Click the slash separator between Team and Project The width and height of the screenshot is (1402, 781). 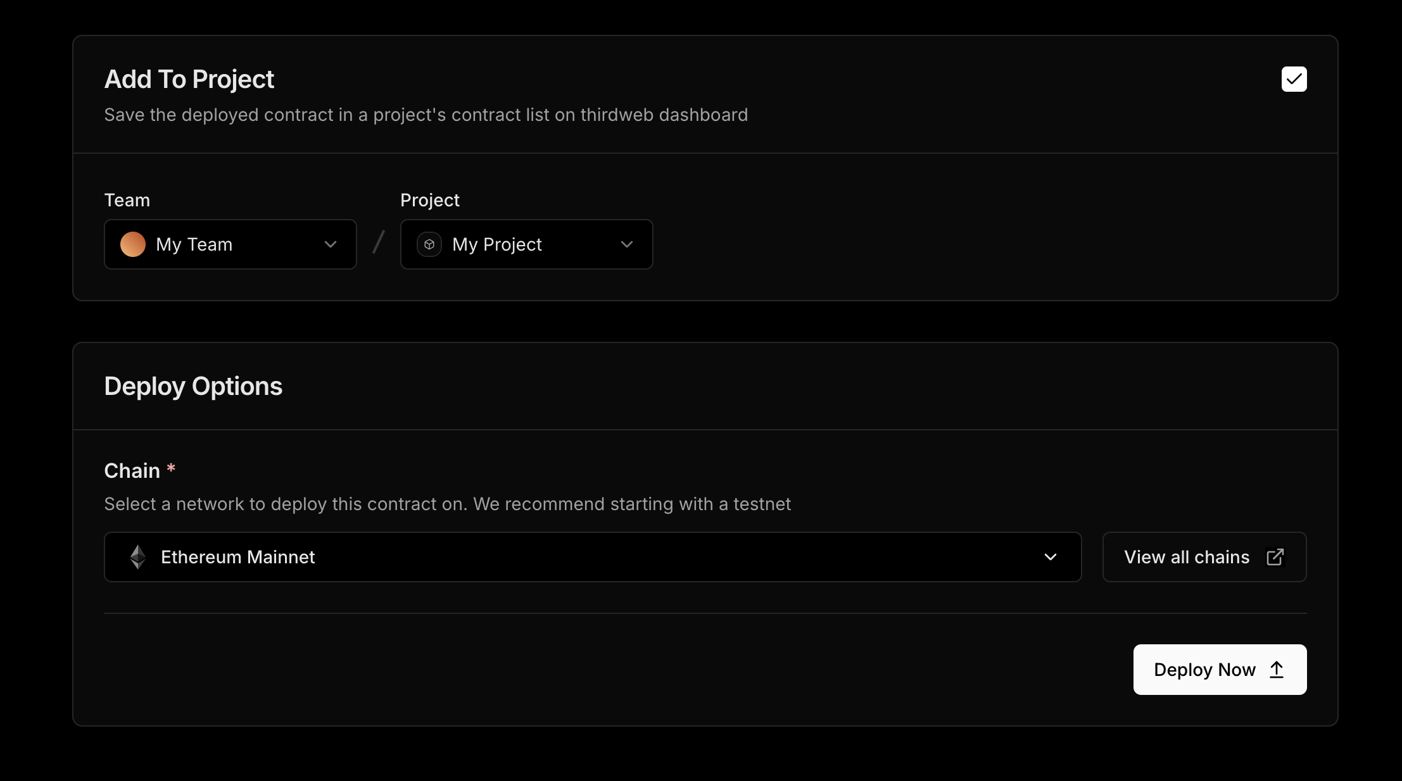[x=379, y=242]
